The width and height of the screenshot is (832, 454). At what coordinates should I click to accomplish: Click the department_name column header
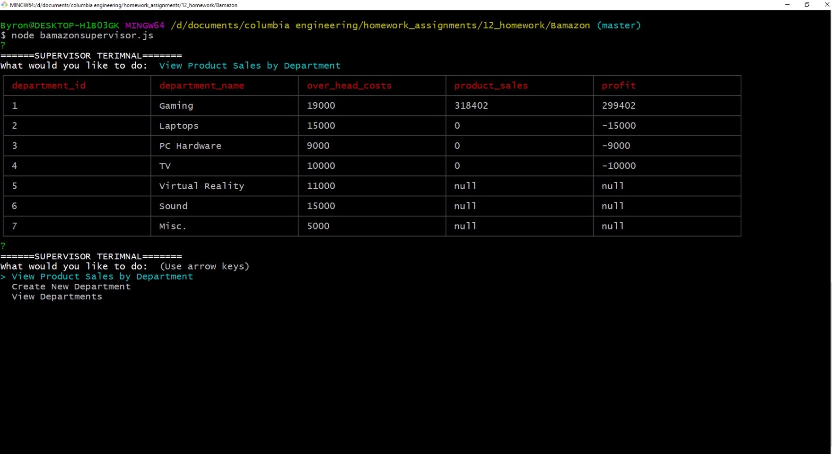(201, 86)
